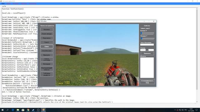Click Сгенерировать код button
Viewport: 200px width, 112px height.
click(x=147, y=82)
